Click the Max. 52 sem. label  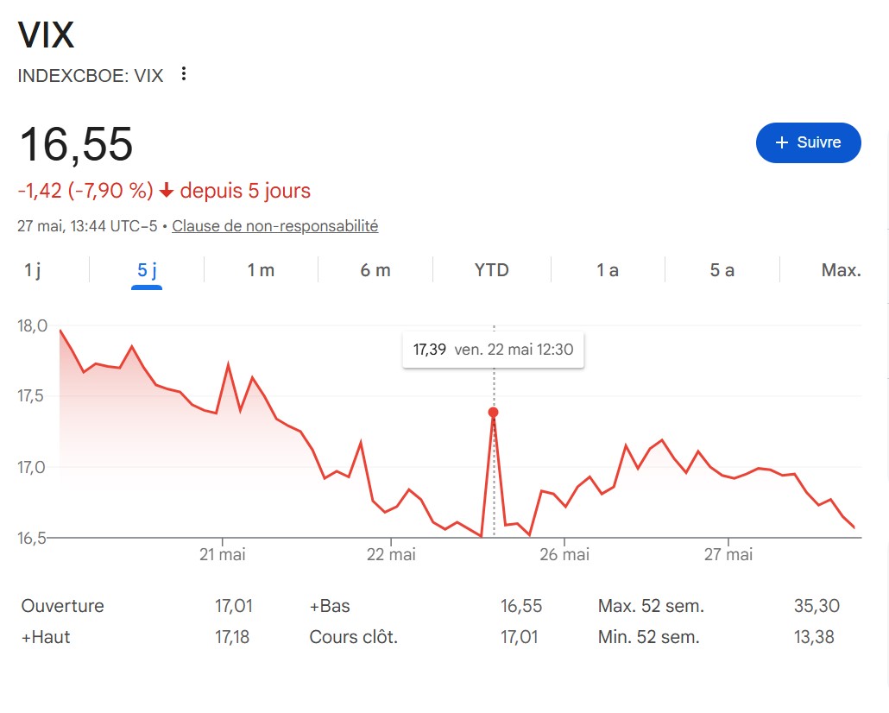click(x=651, y=606)
